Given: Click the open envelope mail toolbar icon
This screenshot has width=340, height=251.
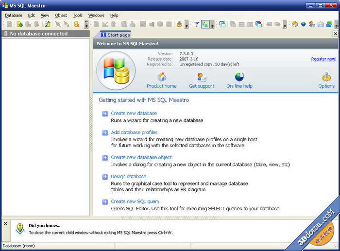Looking at the screenshot, I should (321, 24).
